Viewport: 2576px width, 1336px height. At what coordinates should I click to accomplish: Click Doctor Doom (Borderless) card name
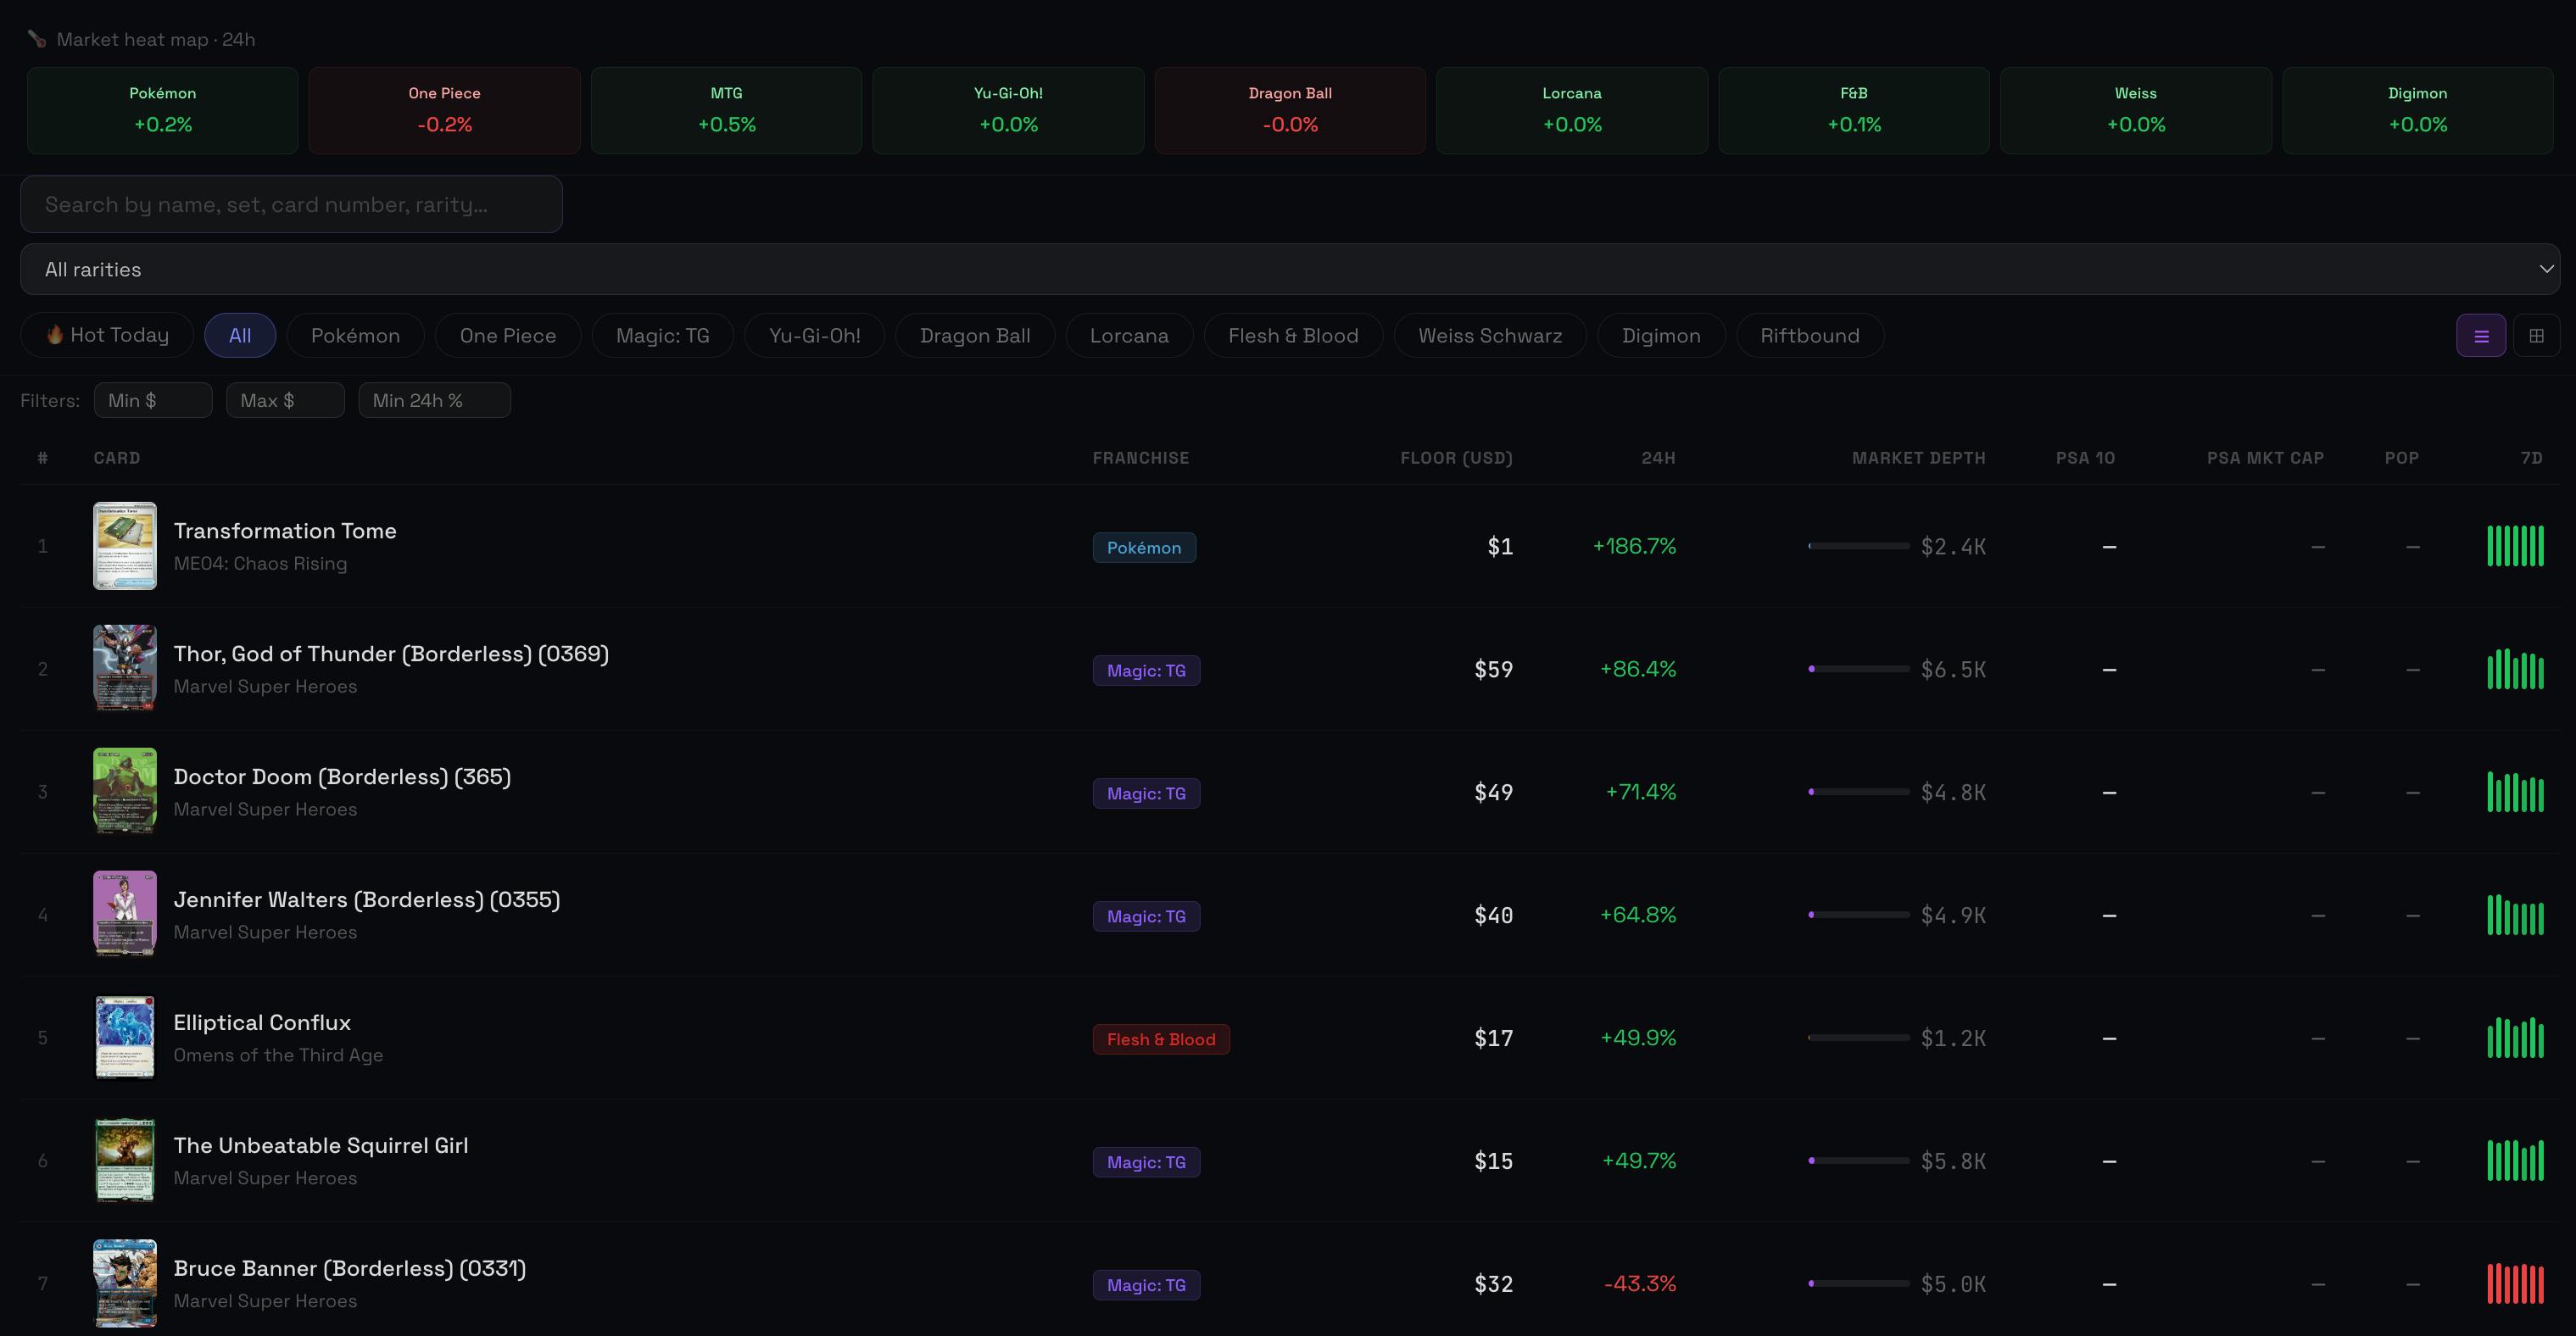(x=342, y=777)
